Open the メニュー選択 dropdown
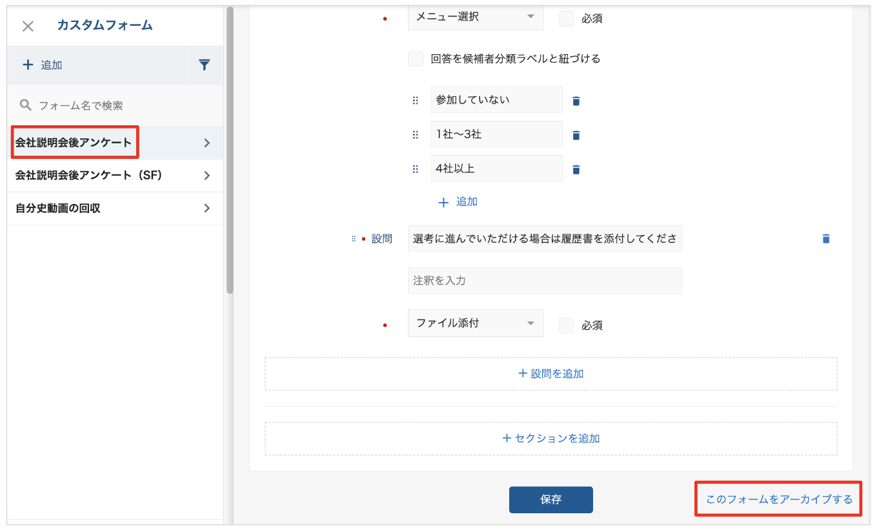The height and width of the screenshot is (532, 879). (x=475, y=17)
